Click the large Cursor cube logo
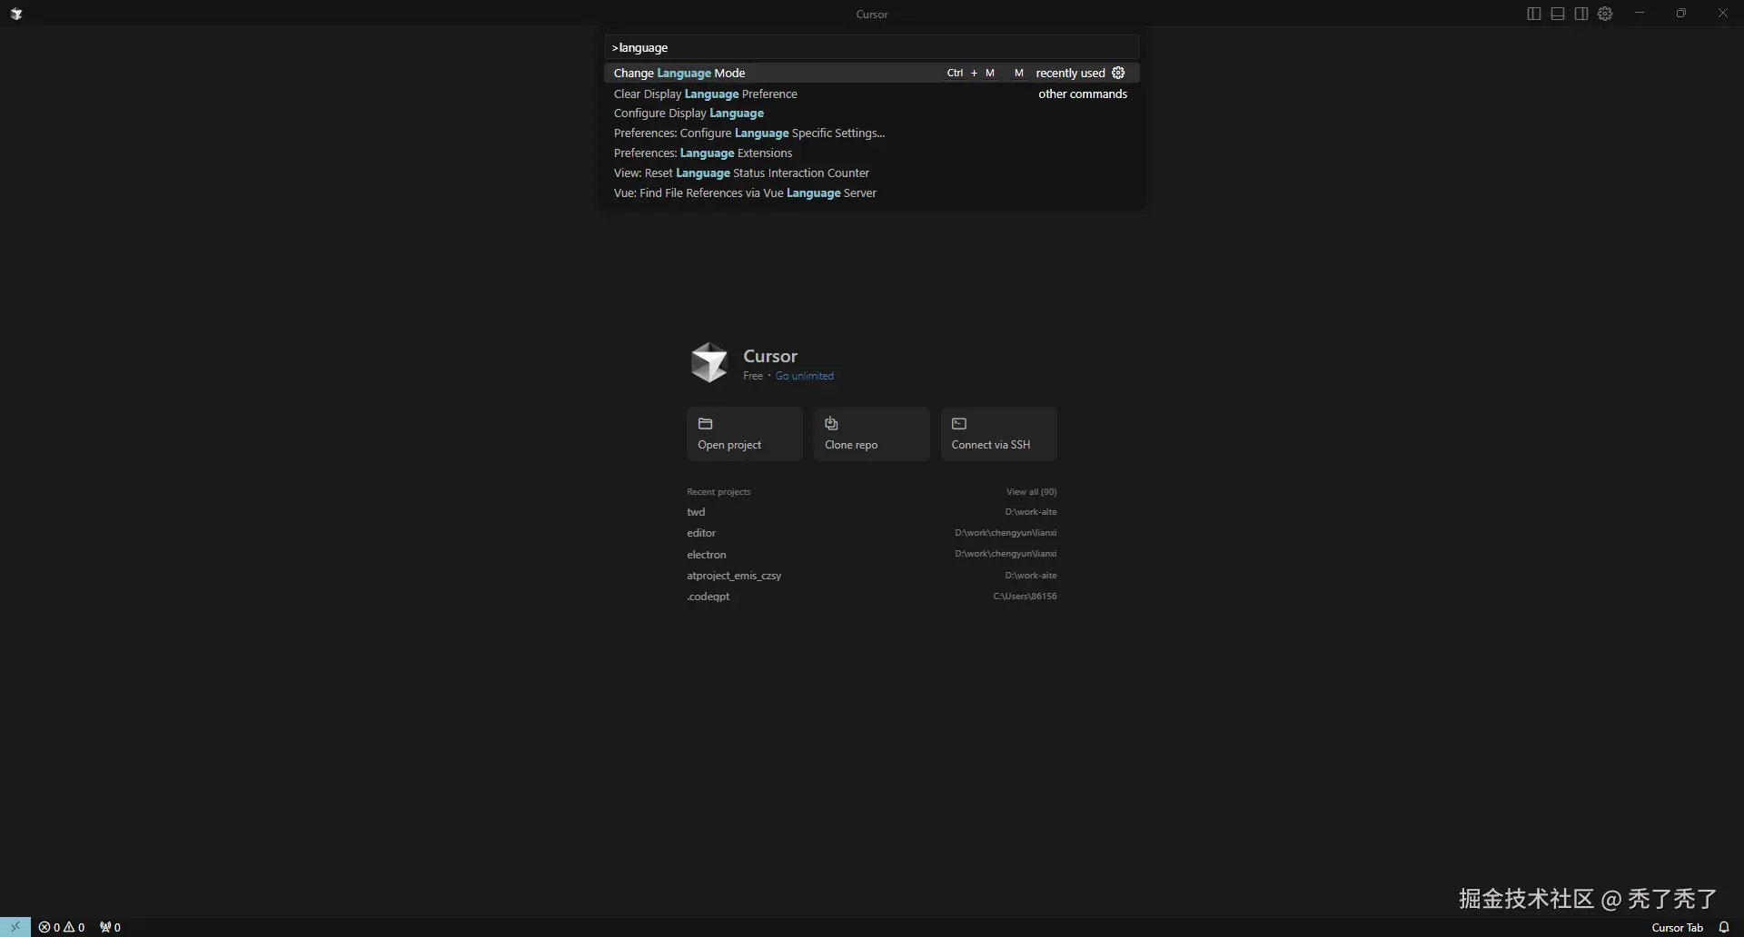The height and width of the screenshot is (937, 1744). pos(708,362)
